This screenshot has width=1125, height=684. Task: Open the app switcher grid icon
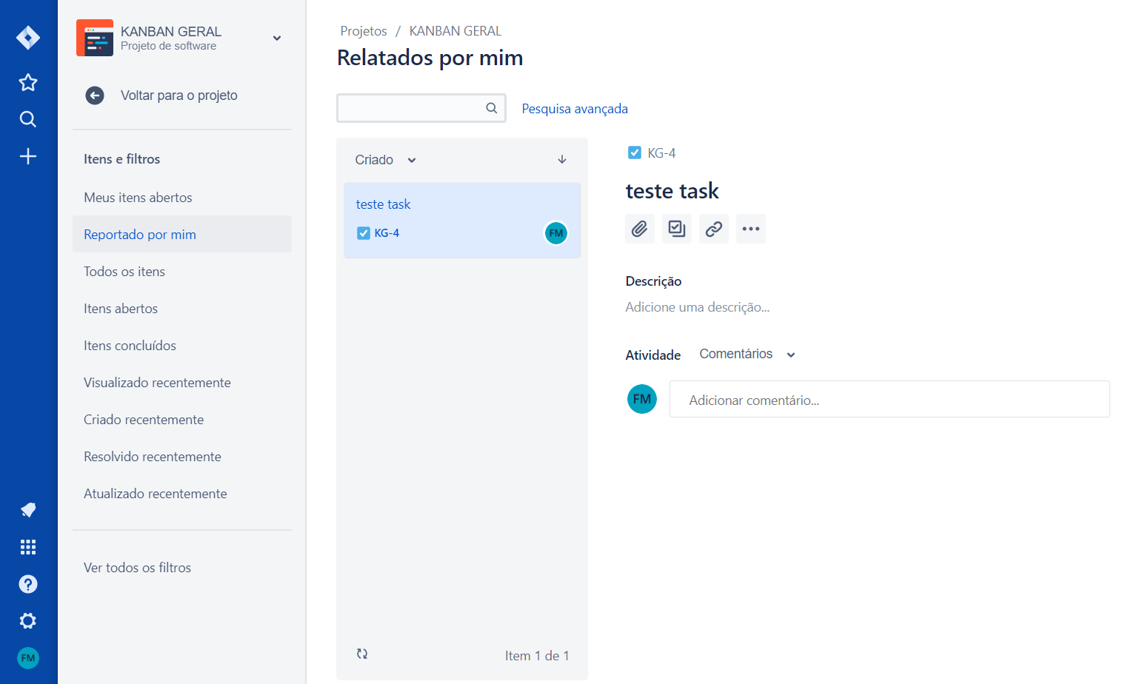pyautogui.click(x=28, y=547)
